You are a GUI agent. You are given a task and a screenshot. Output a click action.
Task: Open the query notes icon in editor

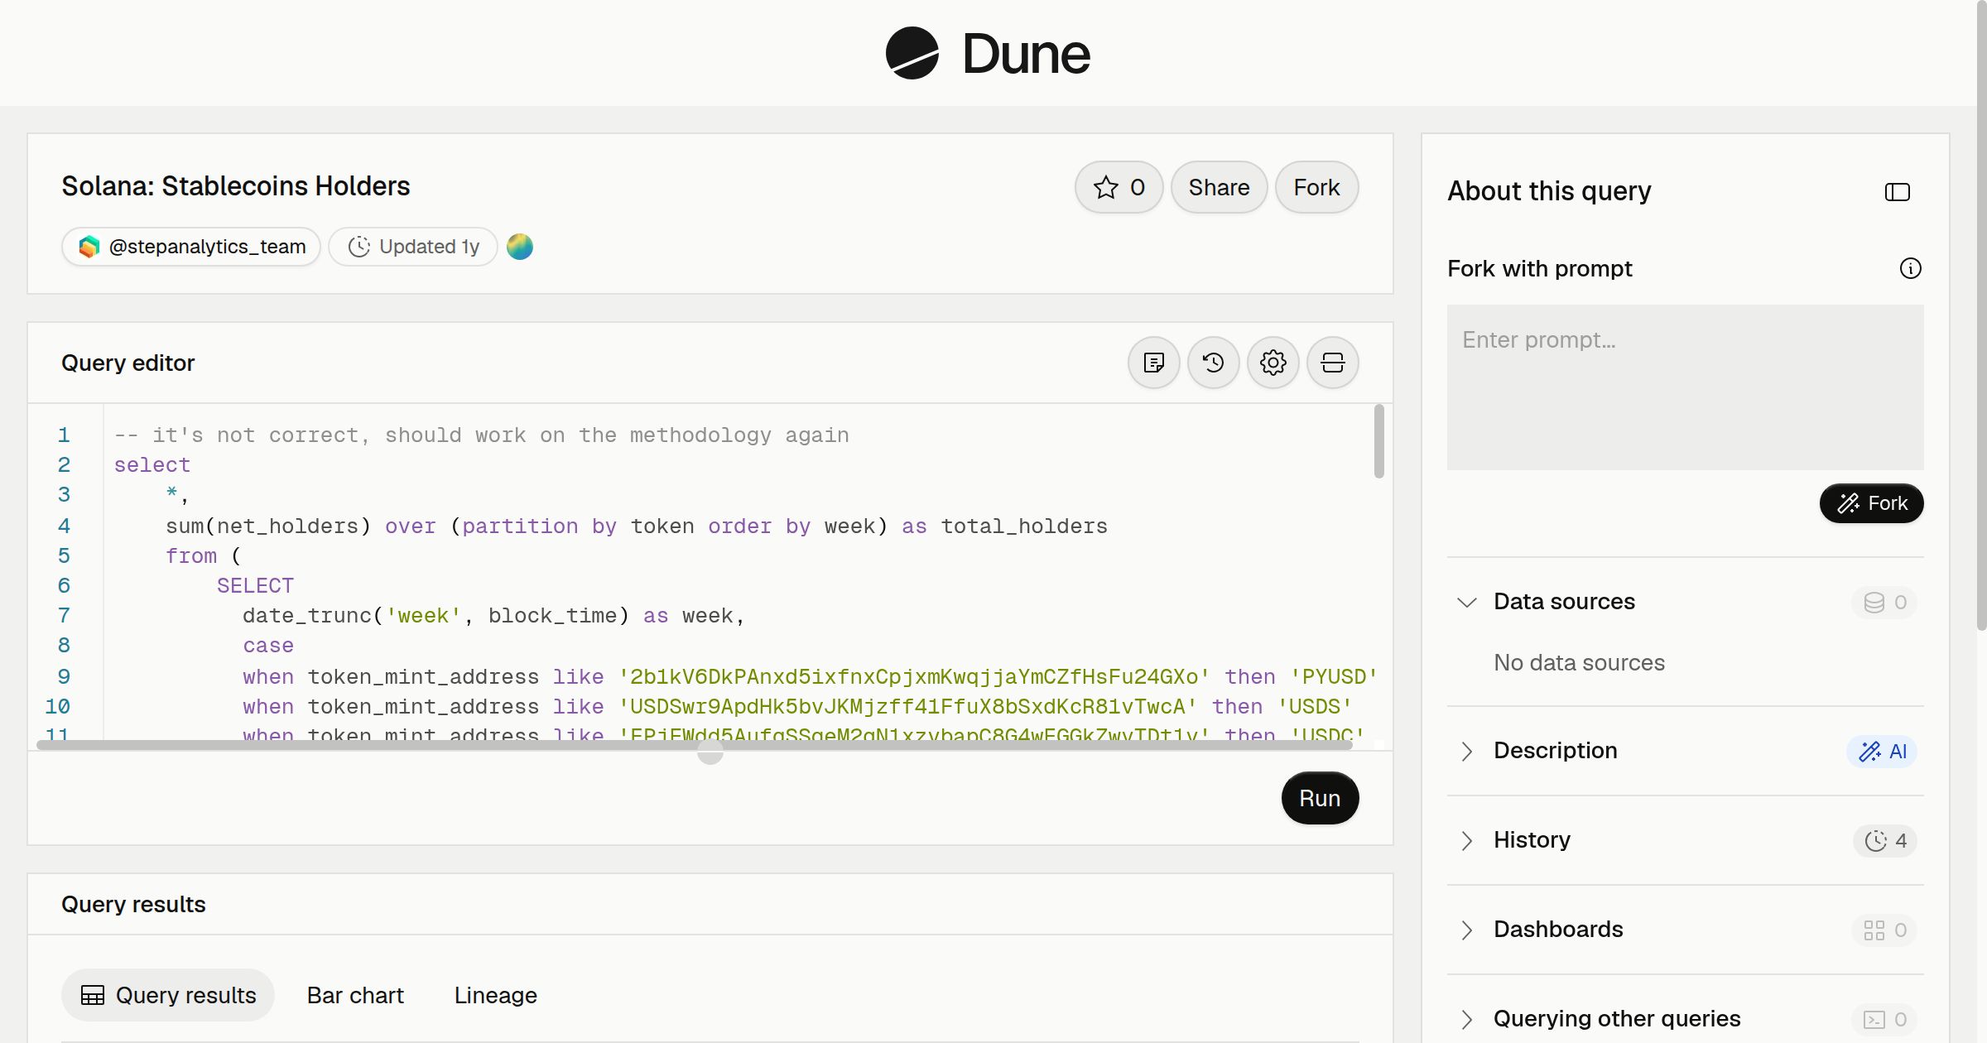[x=1153, y=363]
